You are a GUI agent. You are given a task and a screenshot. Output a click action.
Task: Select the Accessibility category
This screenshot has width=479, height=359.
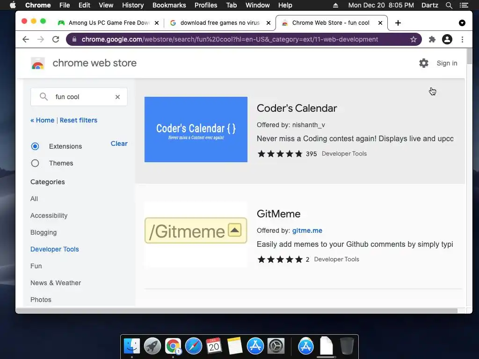[x=49, y=215]
